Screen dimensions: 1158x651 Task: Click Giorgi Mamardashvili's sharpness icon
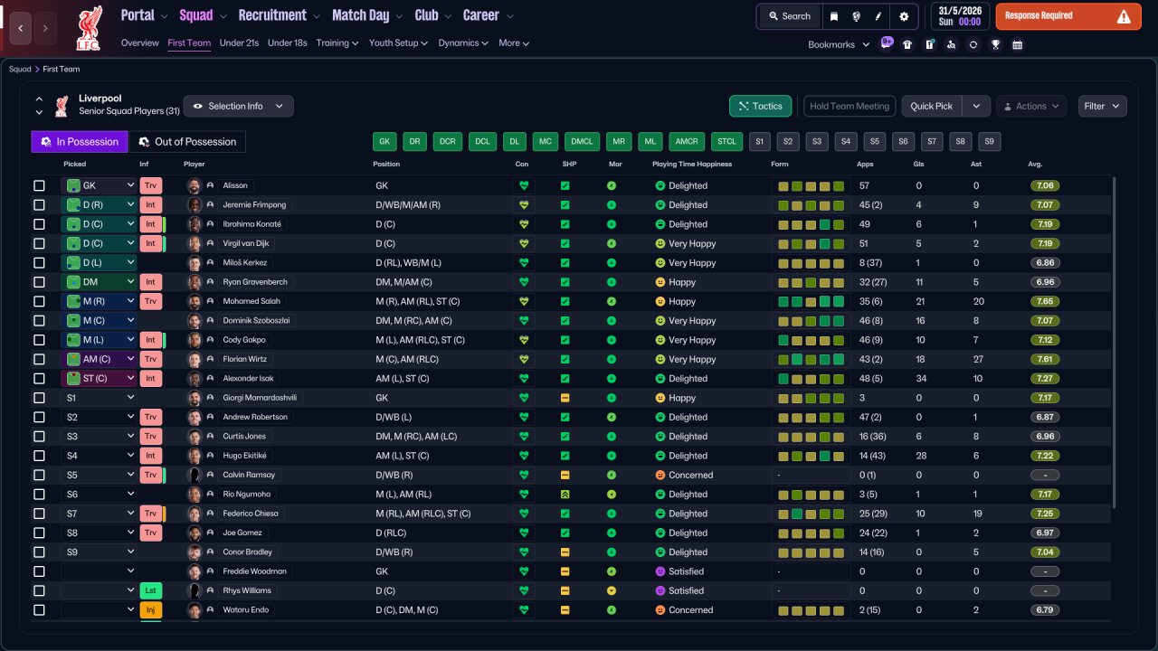click(565, 398)
